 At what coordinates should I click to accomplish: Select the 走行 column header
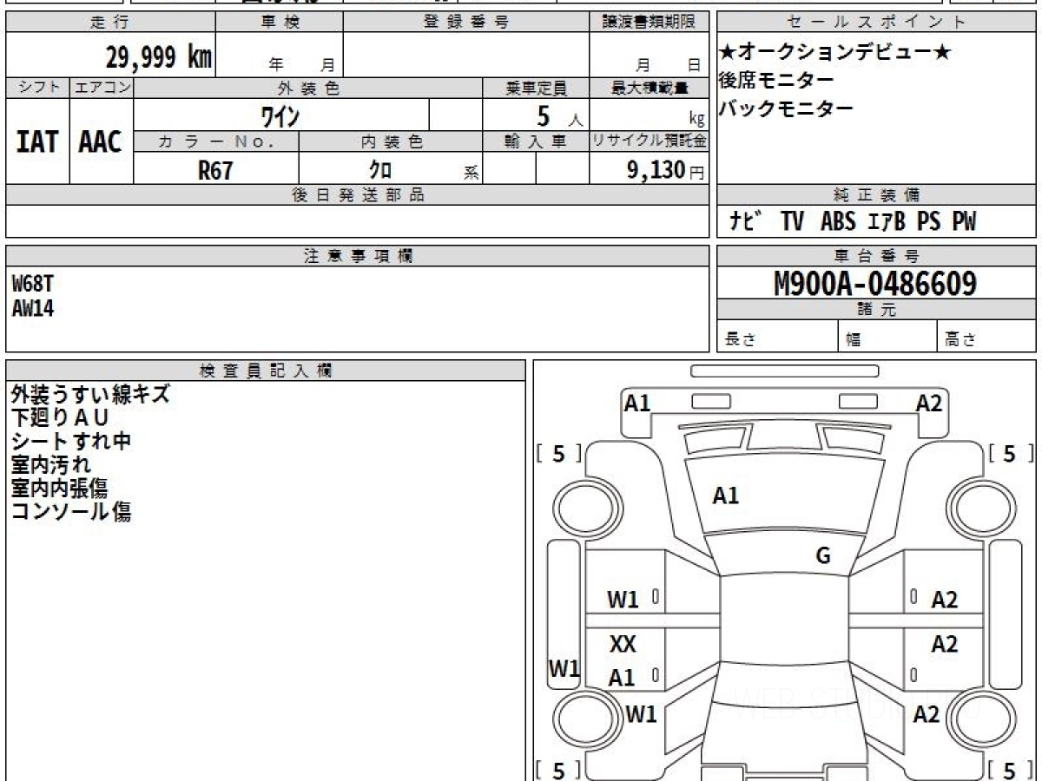click(109, 22)
